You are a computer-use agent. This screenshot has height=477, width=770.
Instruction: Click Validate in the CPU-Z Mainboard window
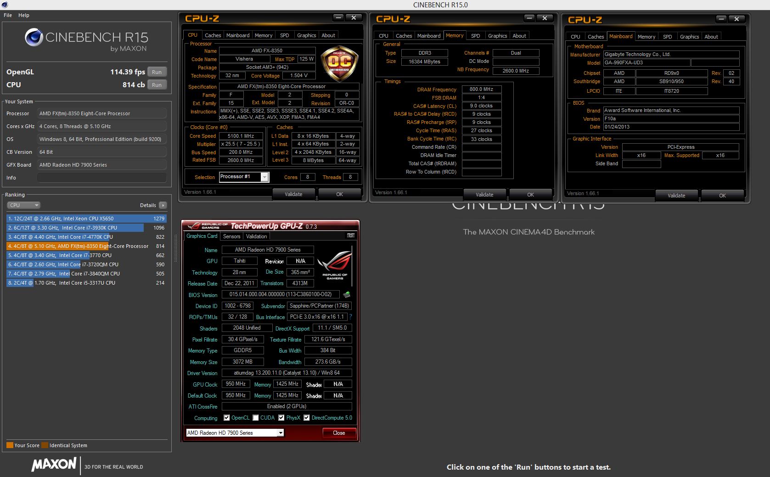tap(676, 196)
